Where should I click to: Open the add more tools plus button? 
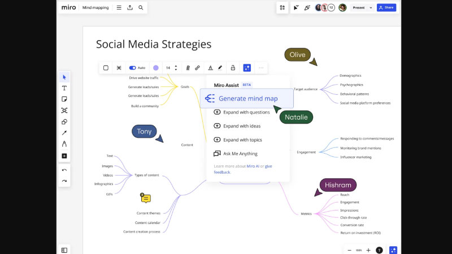click(x=64, y=156)
